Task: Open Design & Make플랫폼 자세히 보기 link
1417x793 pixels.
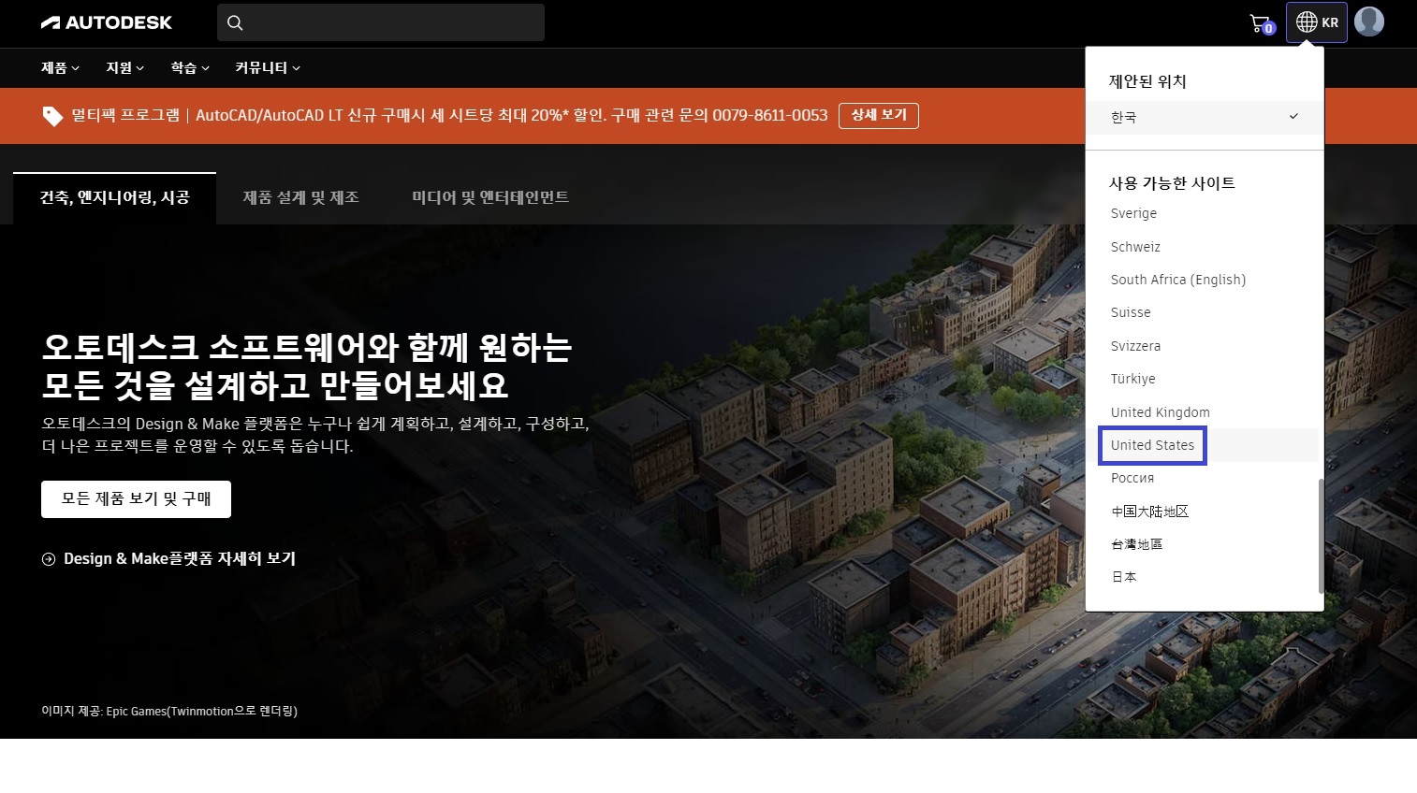Action: [180, 559]
